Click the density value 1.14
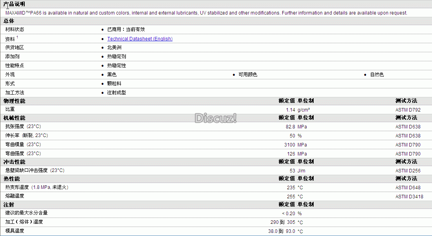This screenshot has width=432, height=236. pos(290,110)
